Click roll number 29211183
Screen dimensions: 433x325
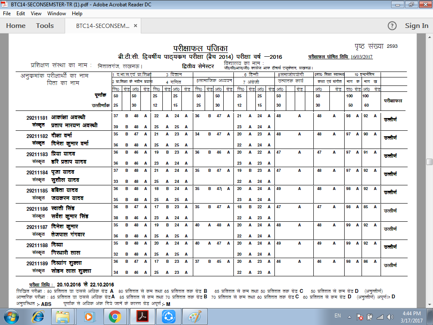37,154
